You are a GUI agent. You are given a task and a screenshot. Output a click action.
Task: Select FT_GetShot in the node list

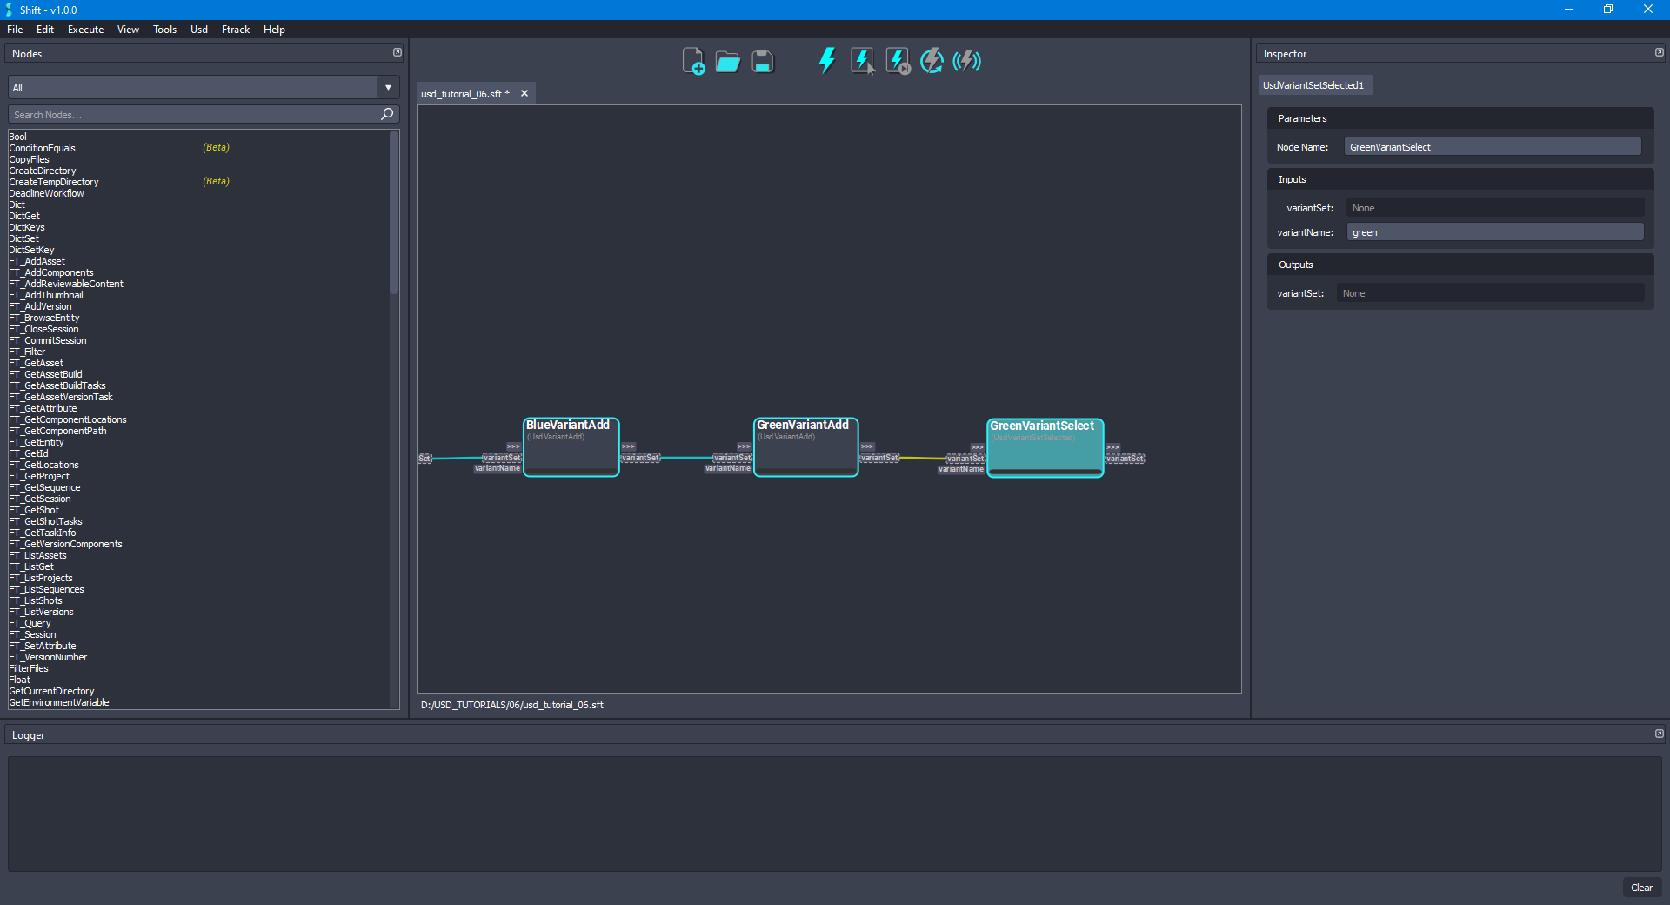[33, 510]
